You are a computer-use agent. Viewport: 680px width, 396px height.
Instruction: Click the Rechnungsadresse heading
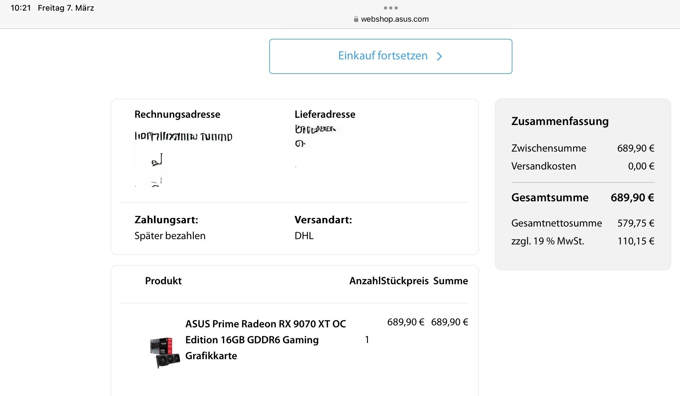177,114
